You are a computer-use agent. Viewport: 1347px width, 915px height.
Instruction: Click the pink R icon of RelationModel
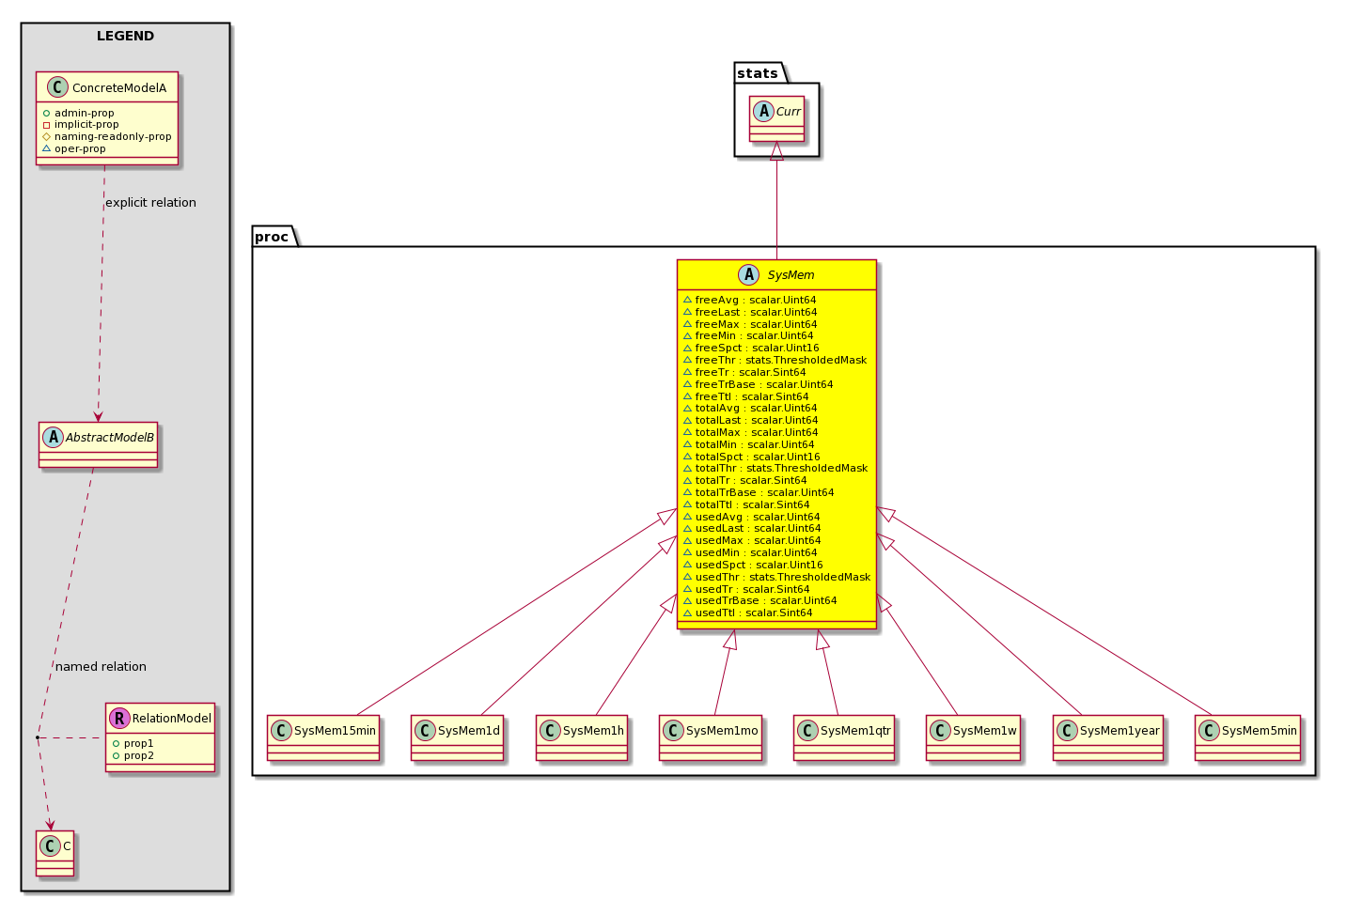(119, 718)
